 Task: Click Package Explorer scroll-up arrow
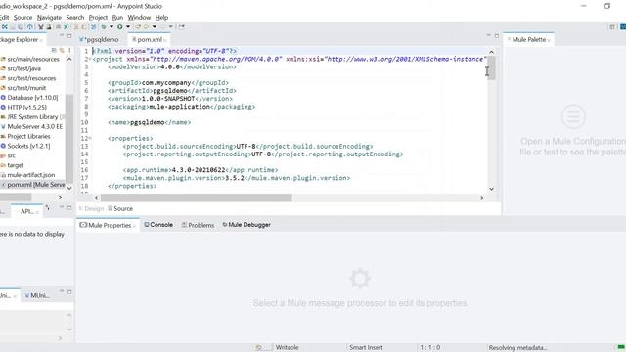coord(69,59)
